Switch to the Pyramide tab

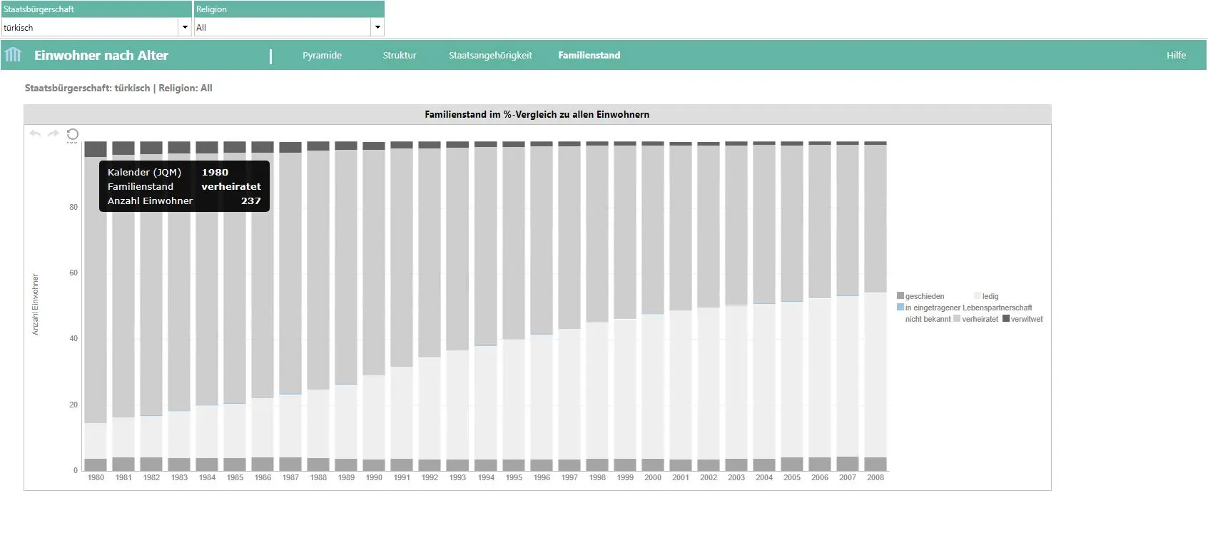(x=322, y=56)
